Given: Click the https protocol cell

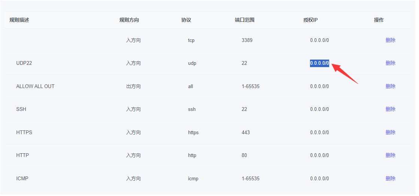Looking at the screenshot, I should coord(193,132).
